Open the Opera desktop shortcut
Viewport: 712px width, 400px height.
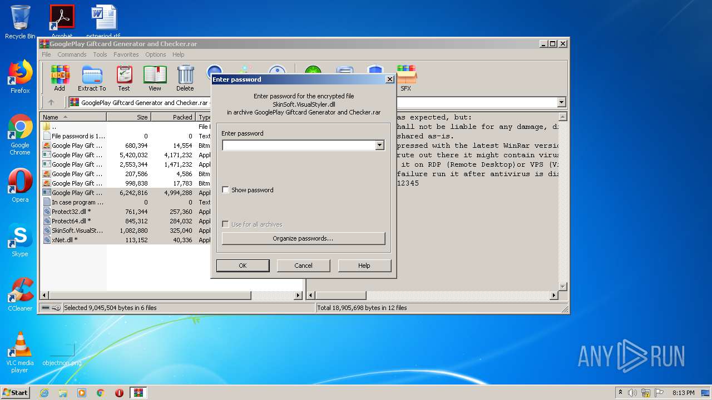[20, 186]
